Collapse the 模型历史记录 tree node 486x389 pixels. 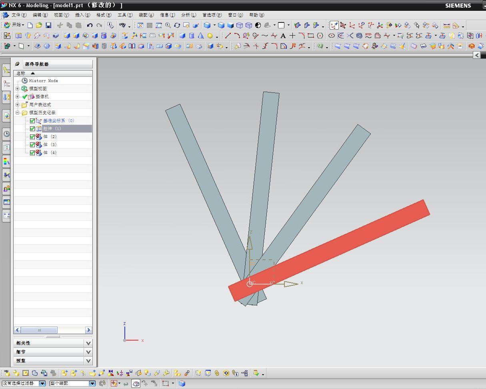pos(18,112)
